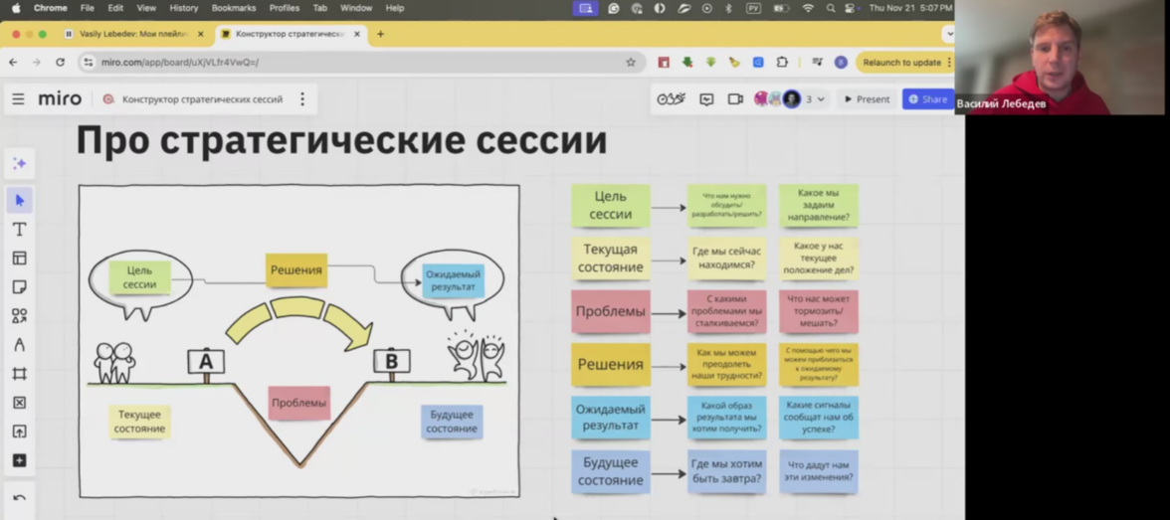Click Relaunch to update button

tap(901, 63)
